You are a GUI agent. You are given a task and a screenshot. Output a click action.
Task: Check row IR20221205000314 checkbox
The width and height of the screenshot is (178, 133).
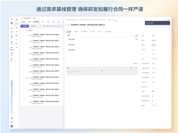(23, 72)
